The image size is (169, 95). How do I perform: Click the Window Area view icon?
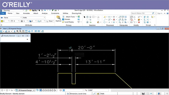[x=23, y=31]
